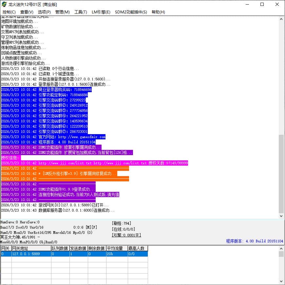This screenshot has height=285, width=285.
Task: Click the 地图环境加载成功 log line
Action: coord(19,21)
